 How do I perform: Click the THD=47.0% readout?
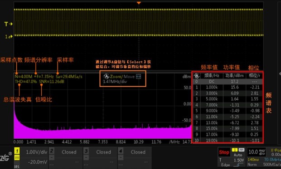tap(26, 82)
